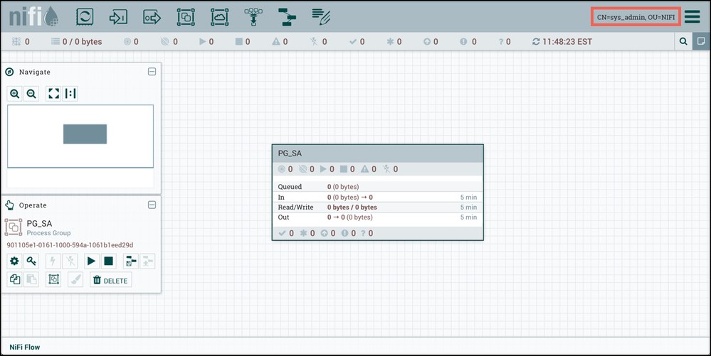Click the Disable crossed bolt button

(x=70, y=261)
